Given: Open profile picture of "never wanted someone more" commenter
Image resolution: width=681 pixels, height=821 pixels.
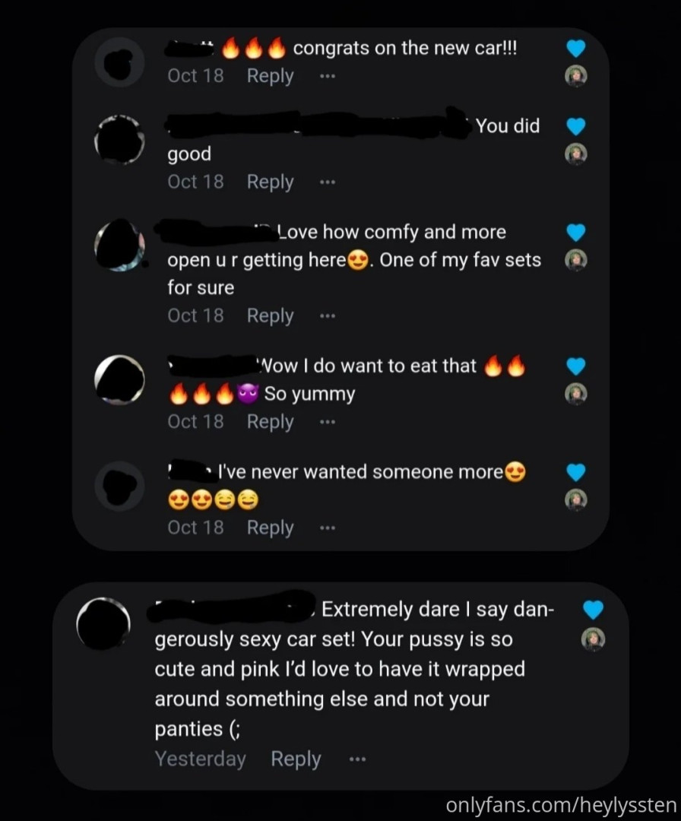Looking at the screenshot, I should [x=120, y=486].
